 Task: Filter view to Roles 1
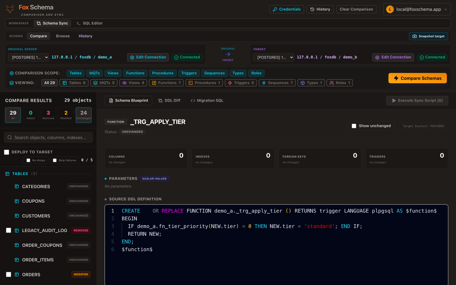tap(340, 83)
